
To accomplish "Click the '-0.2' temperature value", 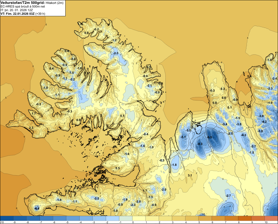I will pyautogui.click(x=96, y=29).
